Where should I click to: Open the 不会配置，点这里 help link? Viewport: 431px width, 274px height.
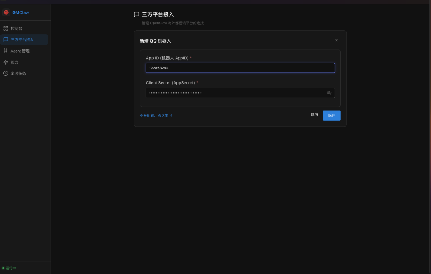click(156, 115)
